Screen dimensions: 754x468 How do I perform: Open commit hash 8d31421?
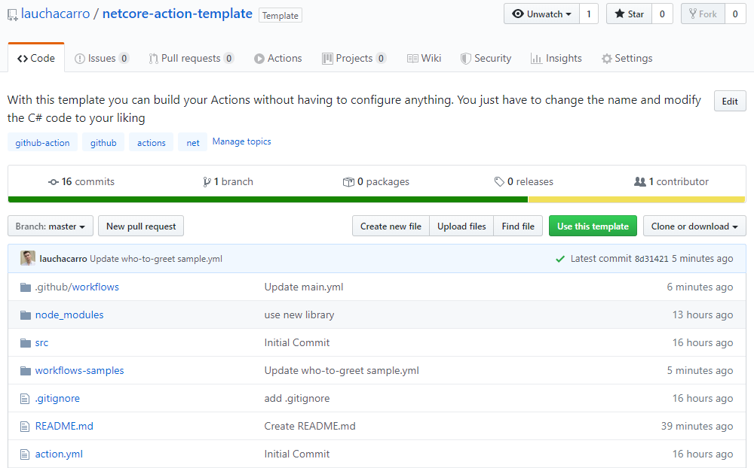point(651,259)
